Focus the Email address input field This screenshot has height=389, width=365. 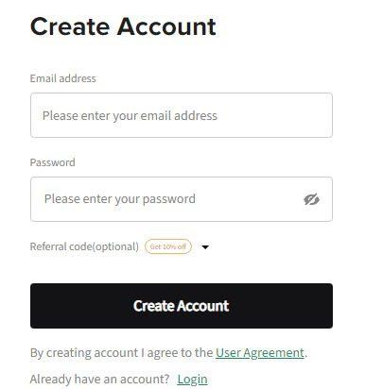(182, 115)
